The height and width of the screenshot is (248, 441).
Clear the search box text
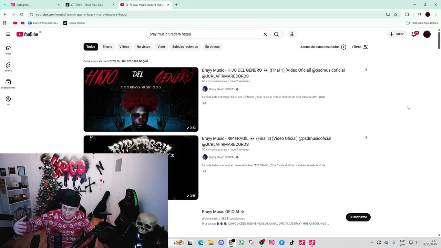(265, 34)
